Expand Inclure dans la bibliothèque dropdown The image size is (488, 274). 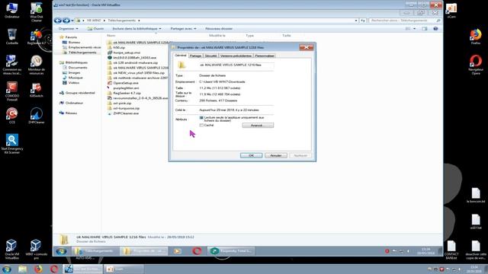click(136, 29)
